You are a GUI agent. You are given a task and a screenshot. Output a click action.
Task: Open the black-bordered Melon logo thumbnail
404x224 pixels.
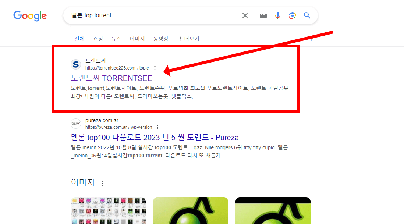[x=273, y=211]
